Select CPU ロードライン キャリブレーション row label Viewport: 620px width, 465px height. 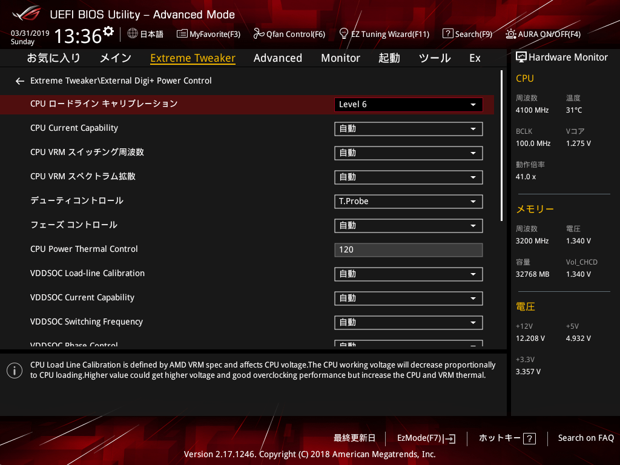click(104, 104)
